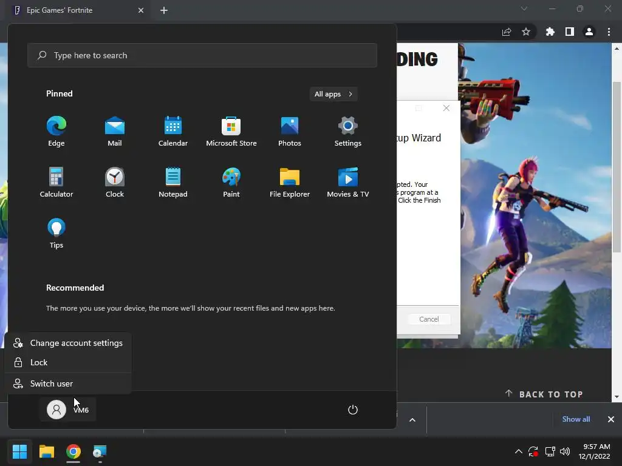Open Chrome tab search dropdown
The height and width of the screenshot is (466, 622).
[x=524, y=8]
